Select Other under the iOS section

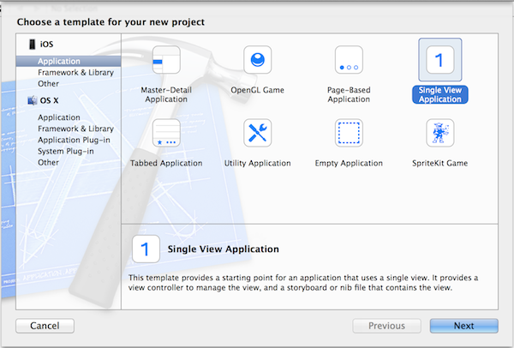(49, 84)
